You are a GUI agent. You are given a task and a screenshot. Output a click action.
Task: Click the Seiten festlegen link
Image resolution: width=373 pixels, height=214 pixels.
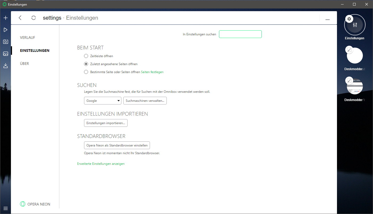[x=152, y=72]
